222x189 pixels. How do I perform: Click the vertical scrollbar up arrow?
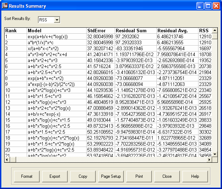point(215,30)
